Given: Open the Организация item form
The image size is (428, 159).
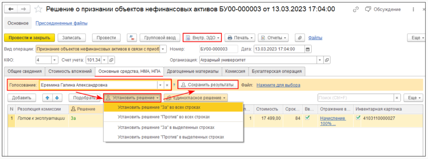Looking at the screenshot, I should coord(327,60).
